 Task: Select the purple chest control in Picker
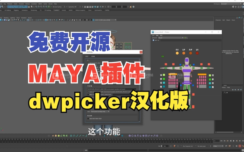pos(187,71)
